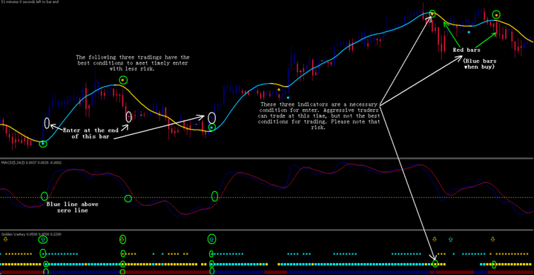Click the uncircled cyan dot left of the 'Red bars' label
Image resolution: width=534 pixels, height=275 pixels.
[x=469, y=32]
